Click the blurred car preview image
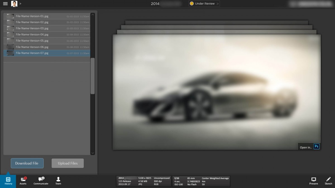The width and height of the screenshot is (335, 188). [216, 92]
